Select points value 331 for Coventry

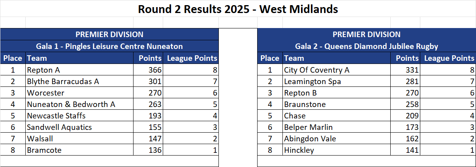405,70
